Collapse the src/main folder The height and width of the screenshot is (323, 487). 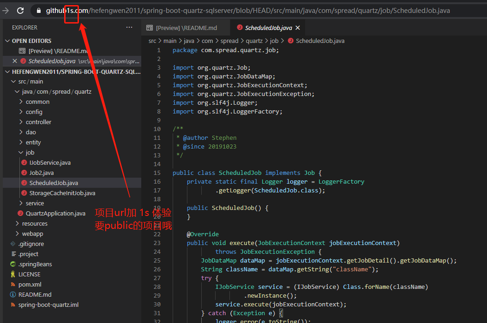click(x=13, y=81)
